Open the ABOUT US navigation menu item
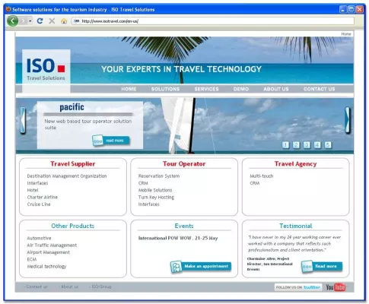The width and height of the screenshot is (369, 304). (x=276, y=89)
